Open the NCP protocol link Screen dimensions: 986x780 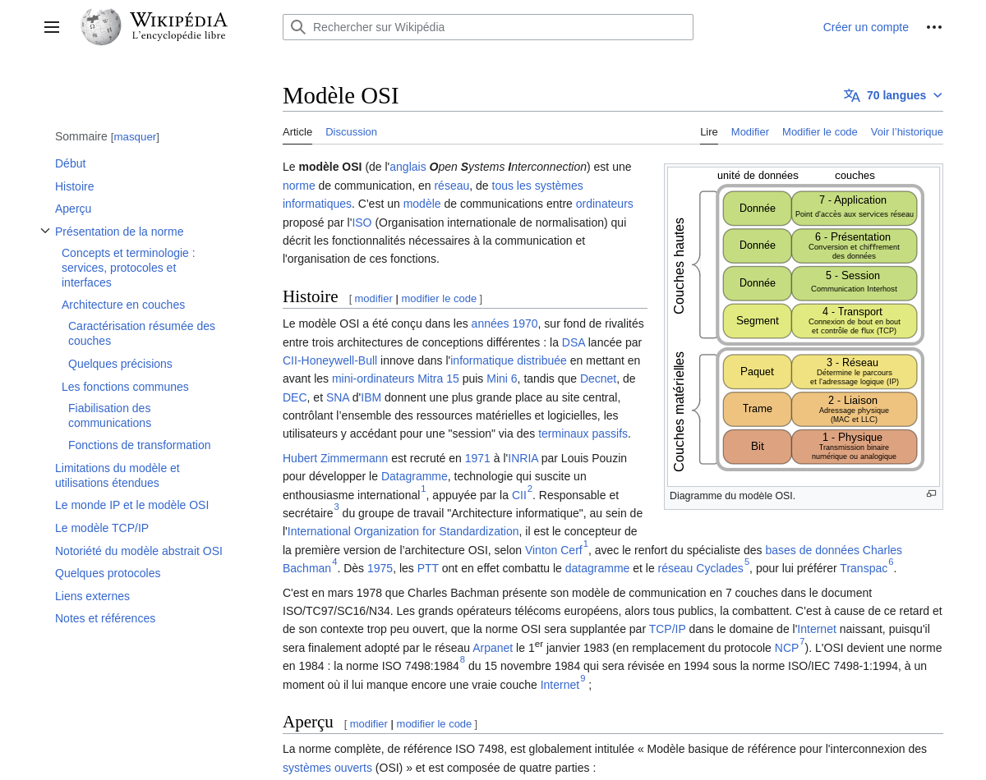[x=786, y=648]
